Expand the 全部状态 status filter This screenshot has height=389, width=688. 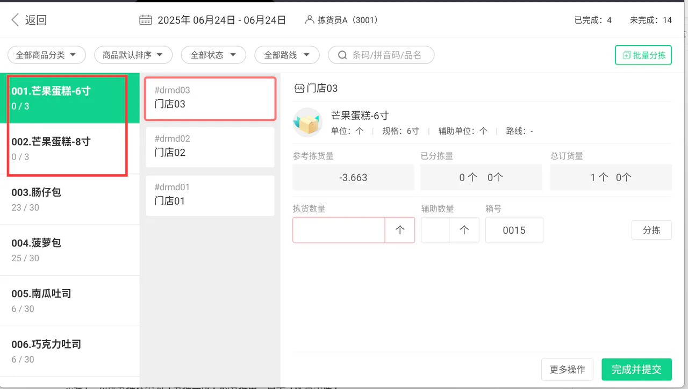(x=213, y=55)
